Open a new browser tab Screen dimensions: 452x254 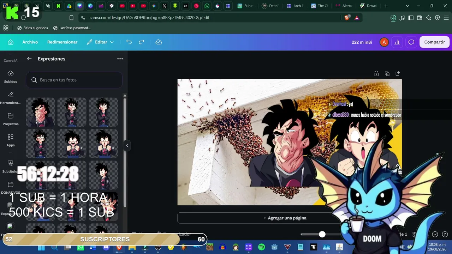[x=386, y=6]
